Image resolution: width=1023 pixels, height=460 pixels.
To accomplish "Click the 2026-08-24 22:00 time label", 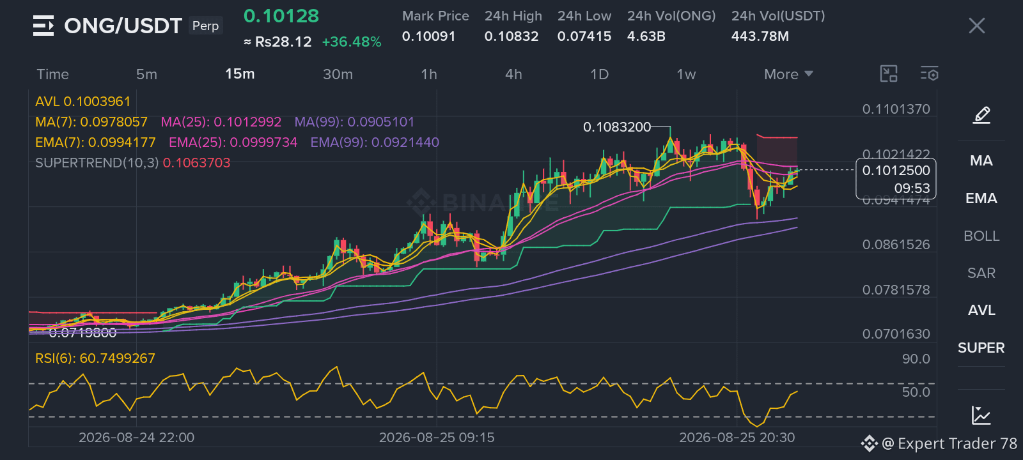I will click(136, 438).
